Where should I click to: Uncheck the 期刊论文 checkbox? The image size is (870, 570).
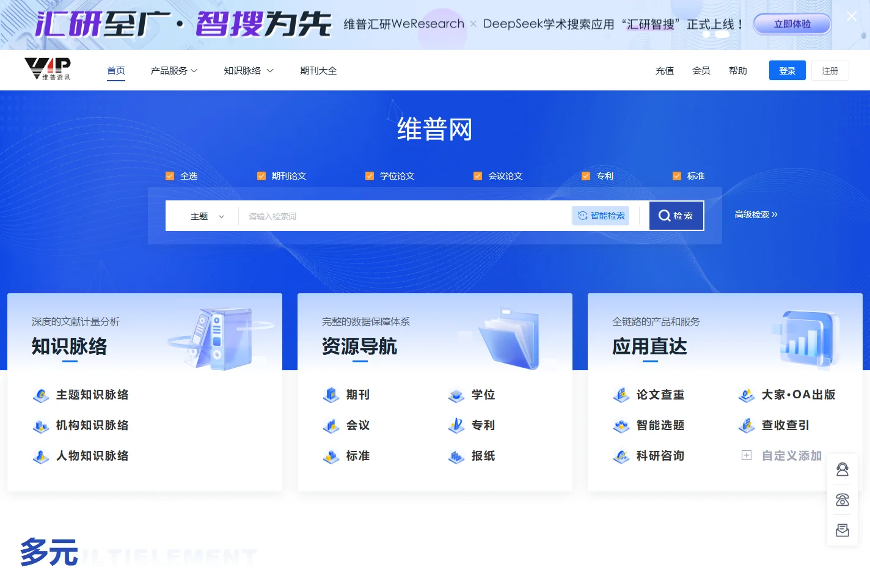pos(261,176)
